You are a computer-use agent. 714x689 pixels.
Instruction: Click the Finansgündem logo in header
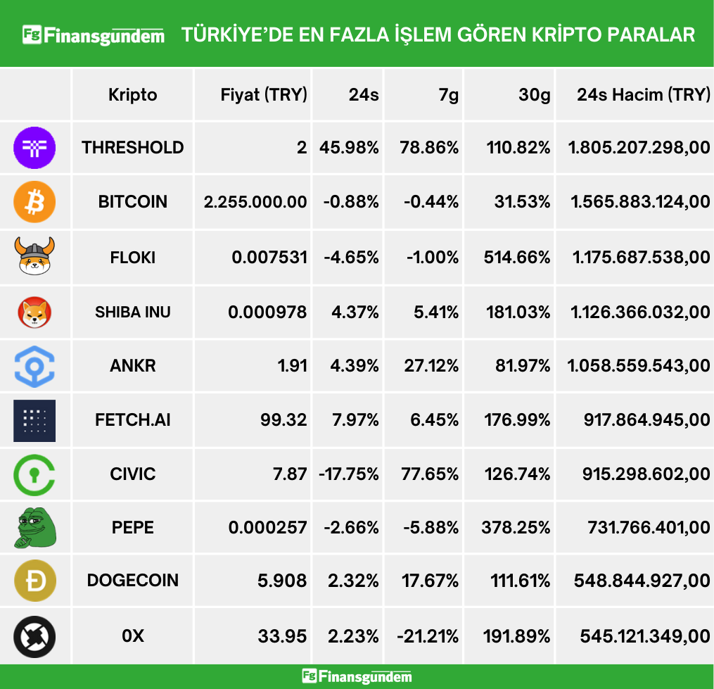94,34
